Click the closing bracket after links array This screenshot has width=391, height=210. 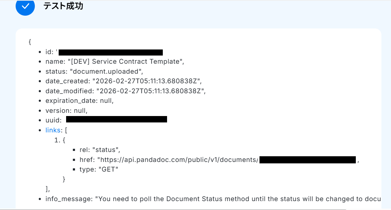[48, 189]
